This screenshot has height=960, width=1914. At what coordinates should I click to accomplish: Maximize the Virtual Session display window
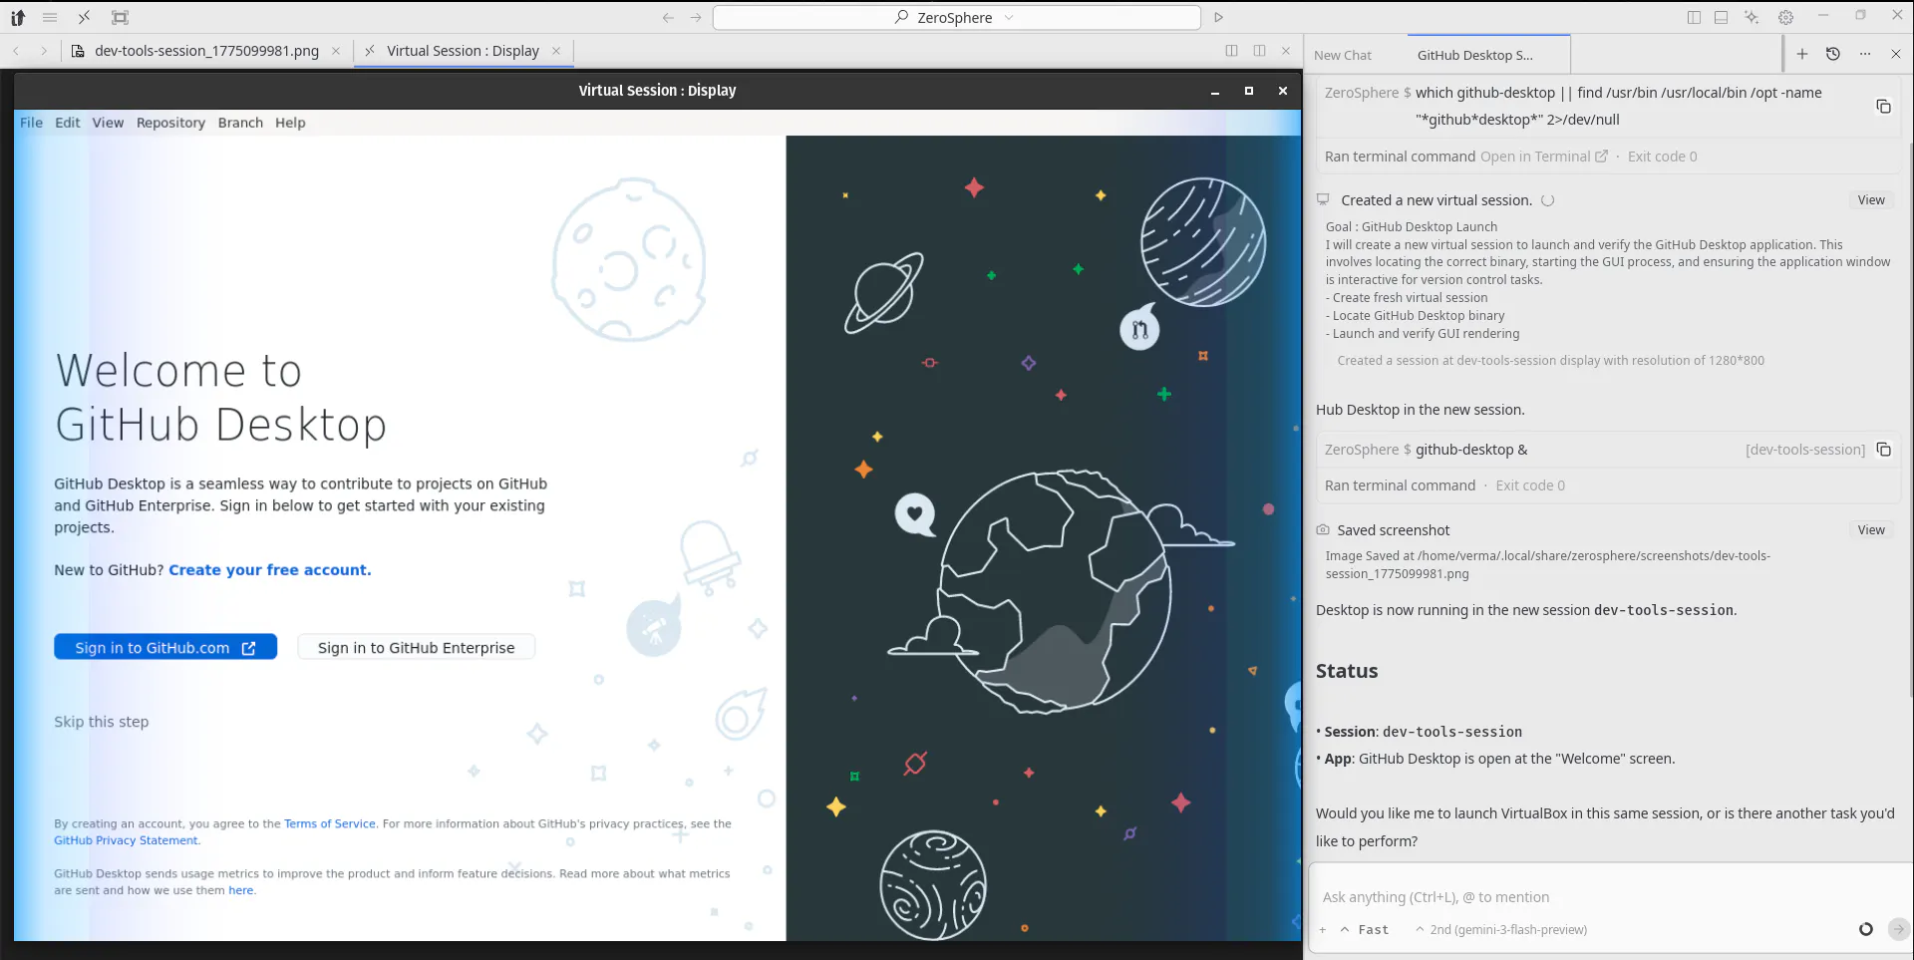[x=1248, y=91]
